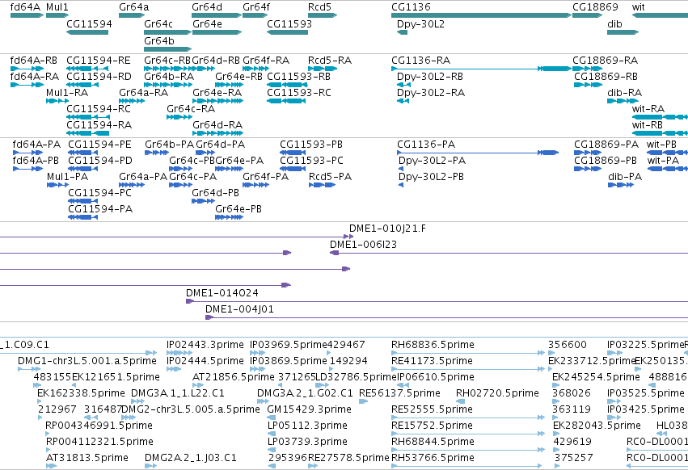Select the CG11594 gene label
The width and height of the screenshot is (688, 470).
89,23
